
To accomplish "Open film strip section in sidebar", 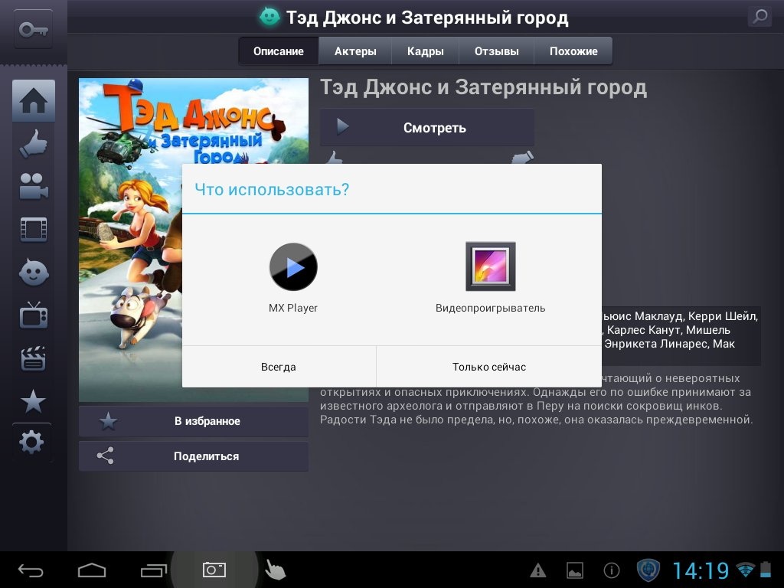I will [x=33, y=229].
